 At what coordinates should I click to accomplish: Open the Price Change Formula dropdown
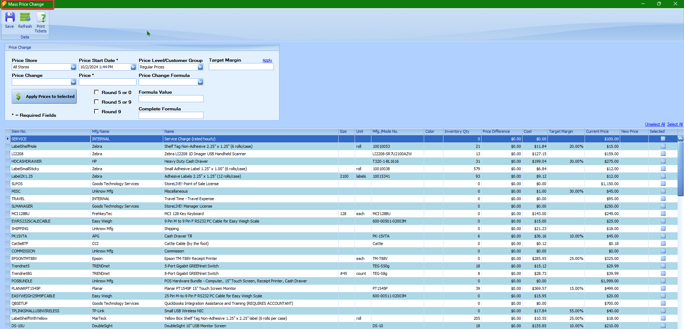[200, 82]
